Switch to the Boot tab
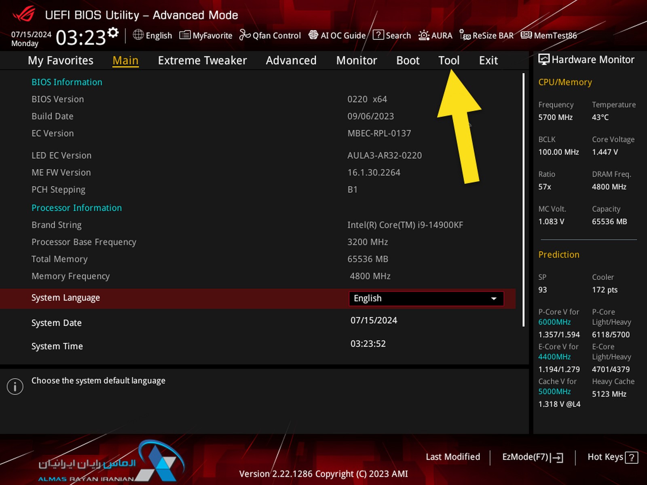Screen dimensions: 647x485 (x=408, y=61)
